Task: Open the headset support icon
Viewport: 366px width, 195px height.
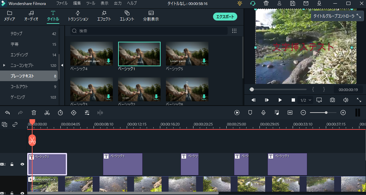Action: (x=253, y=3)
